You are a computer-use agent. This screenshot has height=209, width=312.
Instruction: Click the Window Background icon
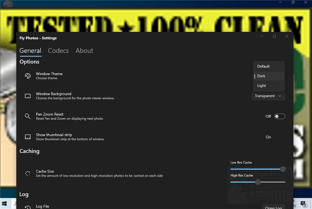(28, 96)
